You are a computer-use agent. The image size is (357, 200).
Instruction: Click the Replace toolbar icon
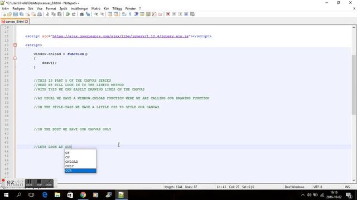(88, 14)
